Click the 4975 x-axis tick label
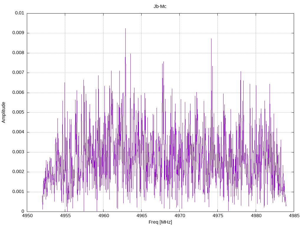This screenshot has width=302, height=226. (x=218, y=216)
